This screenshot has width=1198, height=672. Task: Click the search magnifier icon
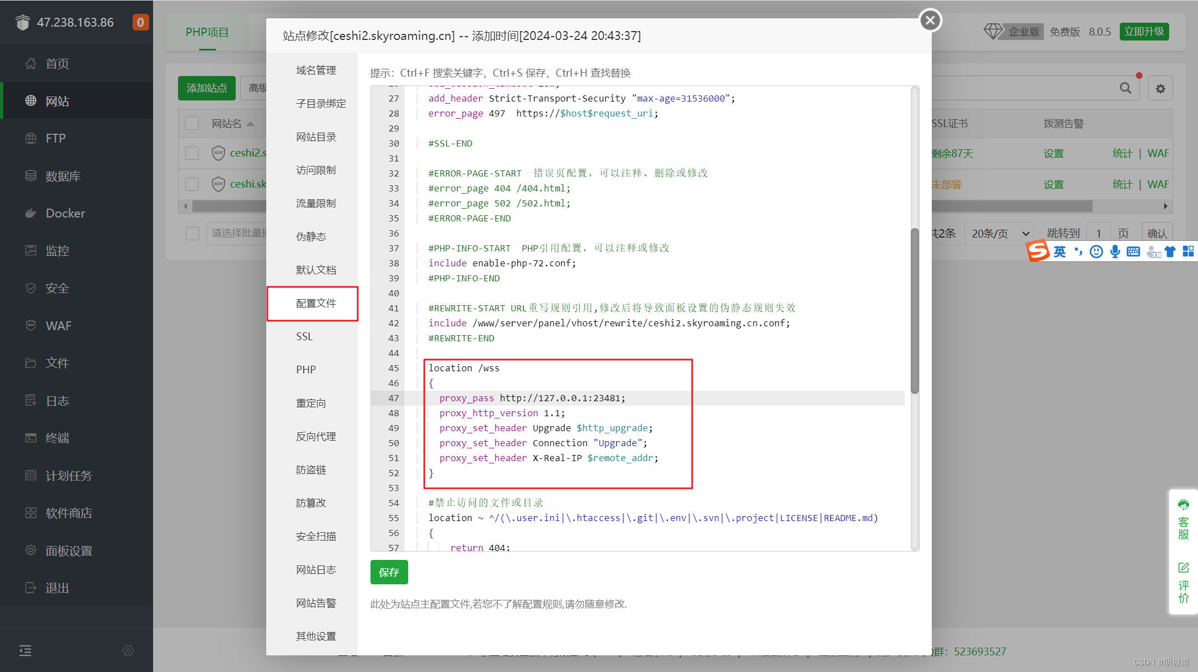click(1125, 88)
